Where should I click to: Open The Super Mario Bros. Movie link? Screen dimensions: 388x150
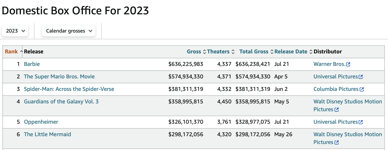coord(59,77)
